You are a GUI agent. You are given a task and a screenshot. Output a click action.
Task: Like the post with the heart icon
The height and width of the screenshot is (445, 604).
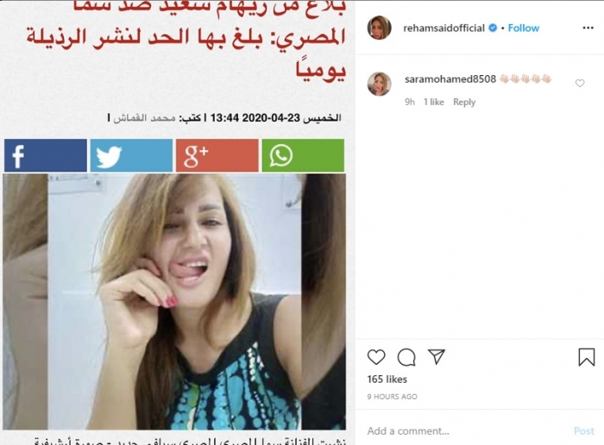[376, 357]
